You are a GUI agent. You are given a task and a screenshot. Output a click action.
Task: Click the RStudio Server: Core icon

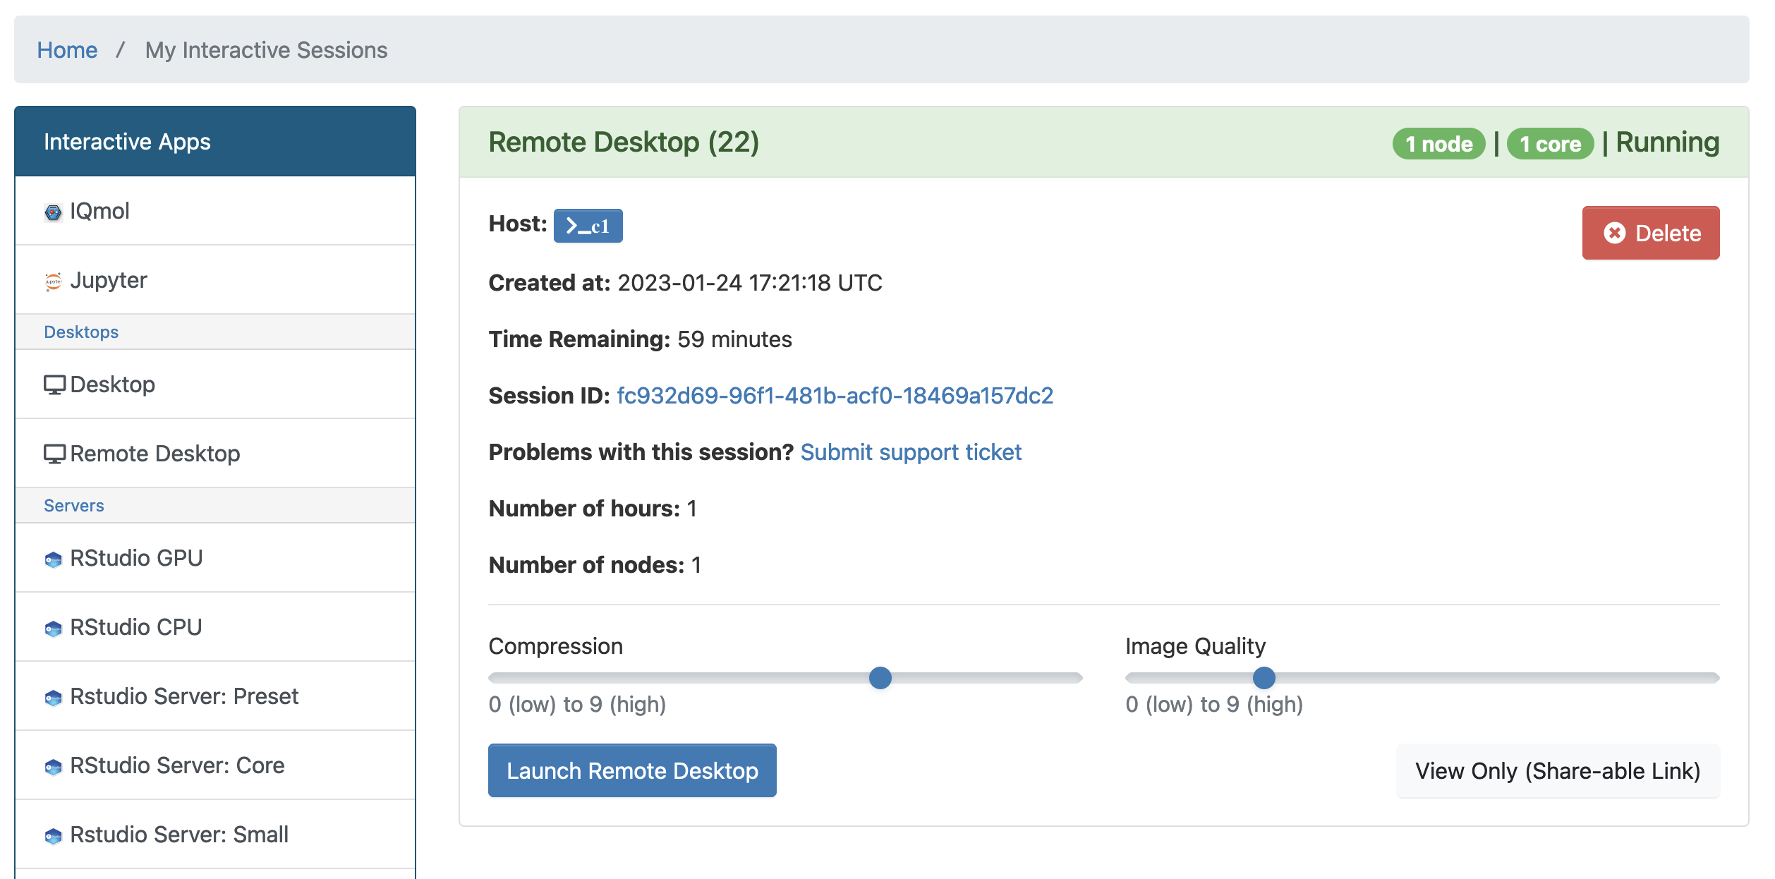(x=53, y=767)
